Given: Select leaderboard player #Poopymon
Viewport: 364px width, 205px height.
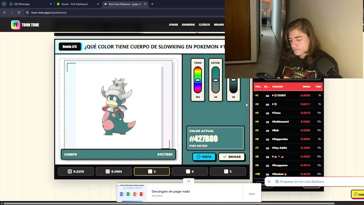Looking at the screenshot, I should (x=280, y=165).
